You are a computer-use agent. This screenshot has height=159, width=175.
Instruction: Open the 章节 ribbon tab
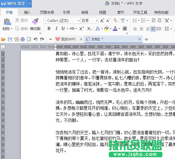(120, 12)
